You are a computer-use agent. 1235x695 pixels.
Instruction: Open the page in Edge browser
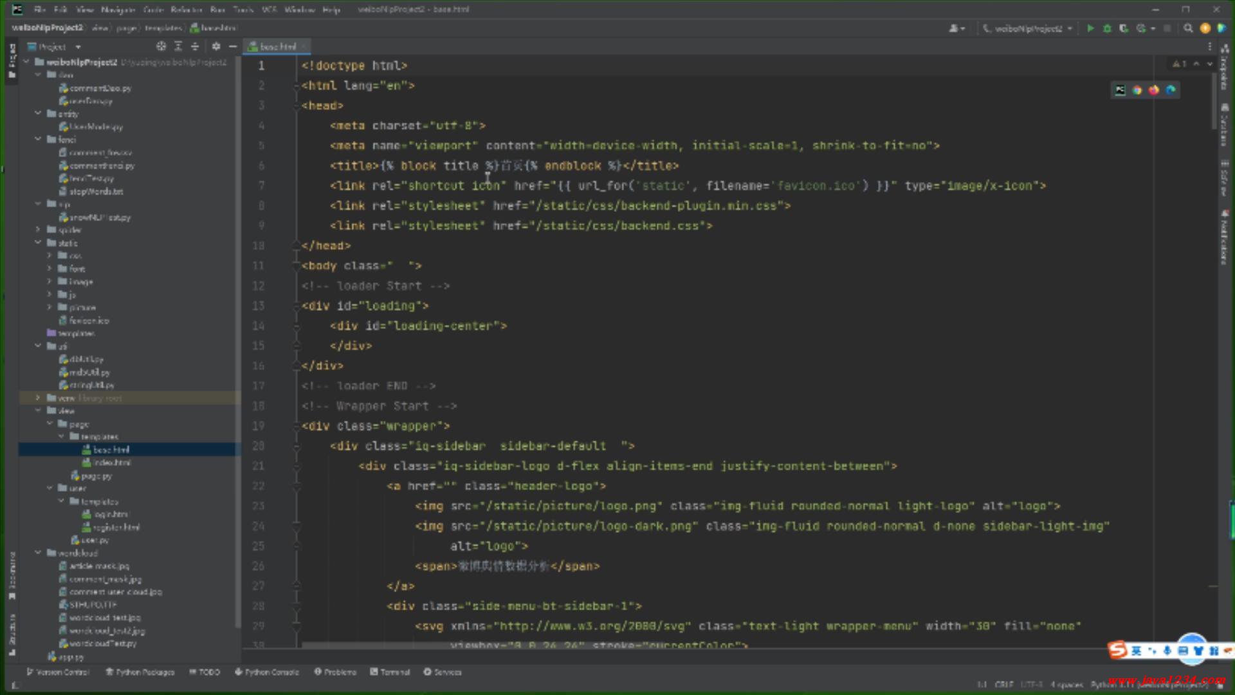(1171, 90)
